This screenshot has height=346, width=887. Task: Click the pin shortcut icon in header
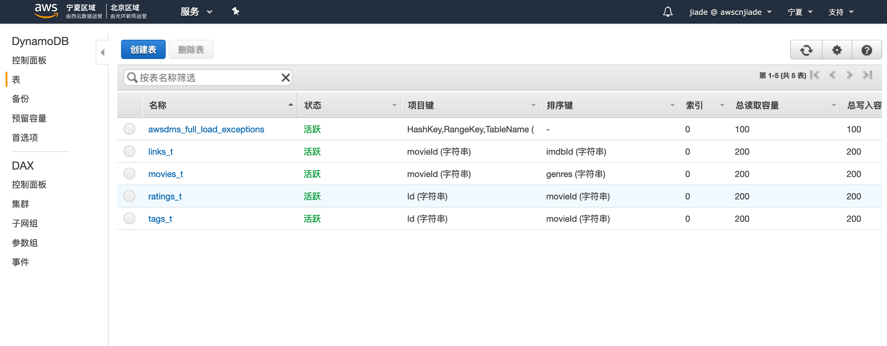tap(236, 12)
